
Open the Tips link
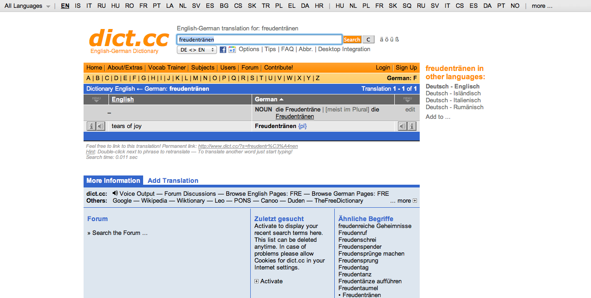[270, 49]
